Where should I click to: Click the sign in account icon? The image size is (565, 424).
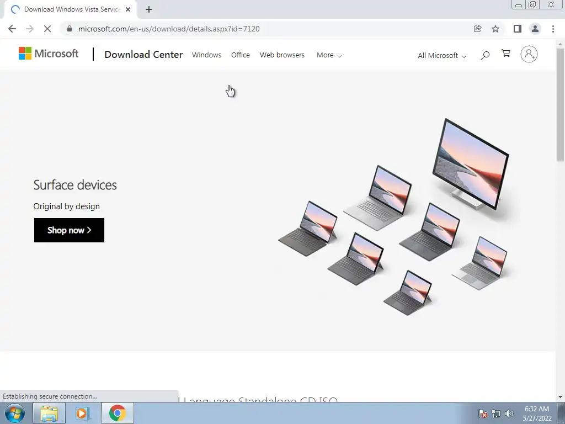(x=529, y=55)
